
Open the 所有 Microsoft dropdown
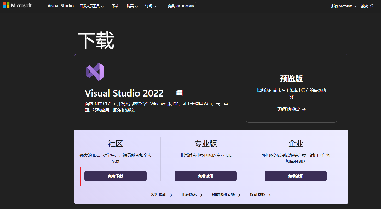343,6
